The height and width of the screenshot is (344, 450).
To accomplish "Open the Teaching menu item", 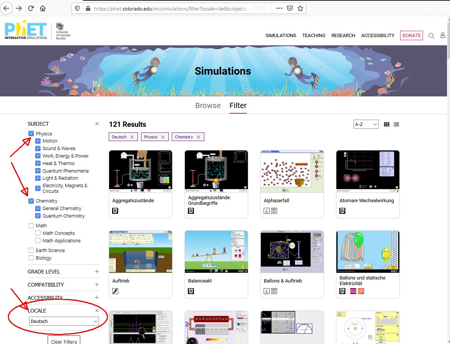I will [x=313, y=36].
